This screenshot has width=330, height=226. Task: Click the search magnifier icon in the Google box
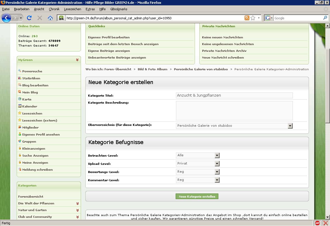(325, 18)
